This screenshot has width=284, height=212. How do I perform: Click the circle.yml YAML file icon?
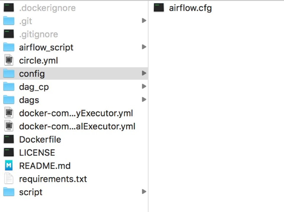8,60
